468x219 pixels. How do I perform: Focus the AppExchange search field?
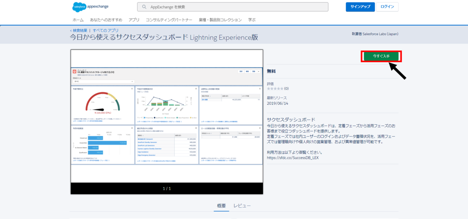tap(233, 7)
